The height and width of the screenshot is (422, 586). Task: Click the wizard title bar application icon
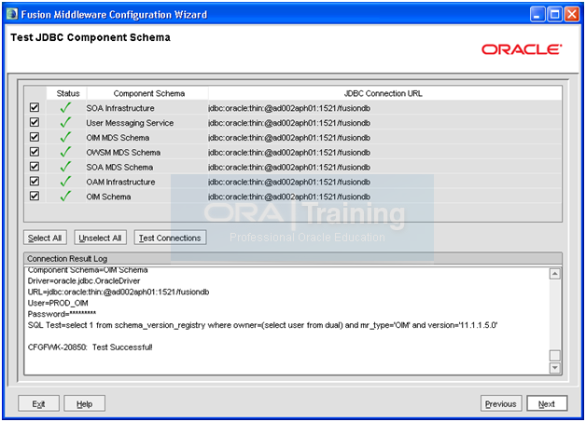12,14
